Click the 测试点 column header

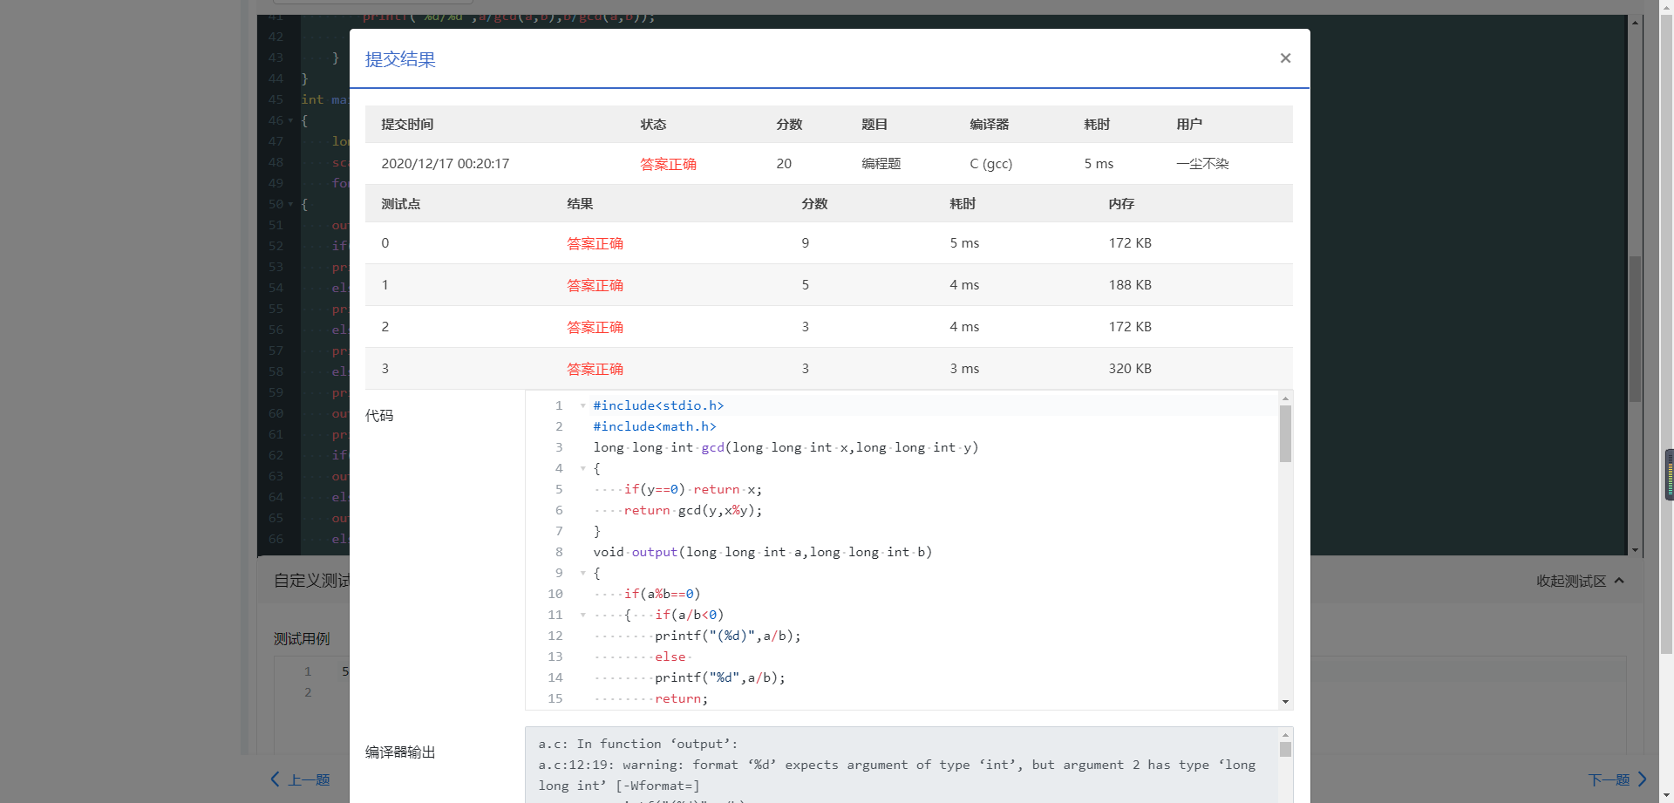coord(401,204)
